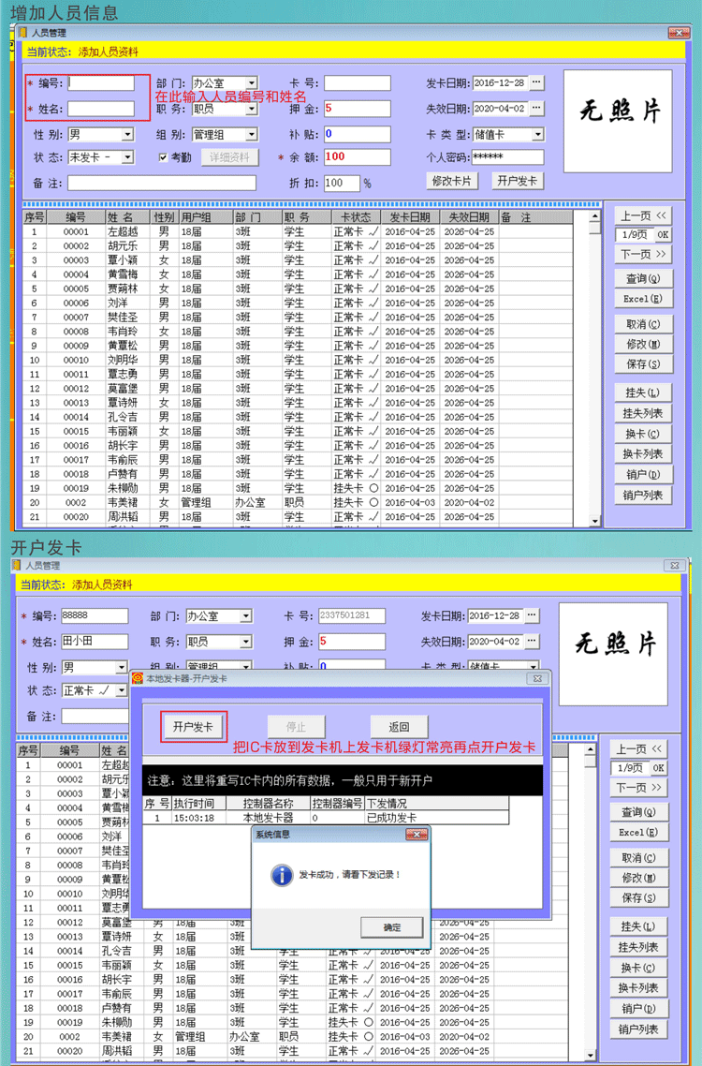The image size is (702, 1066).
Task: Click 本地发卡器 dialog title bar icon
Action: [138, 678]
